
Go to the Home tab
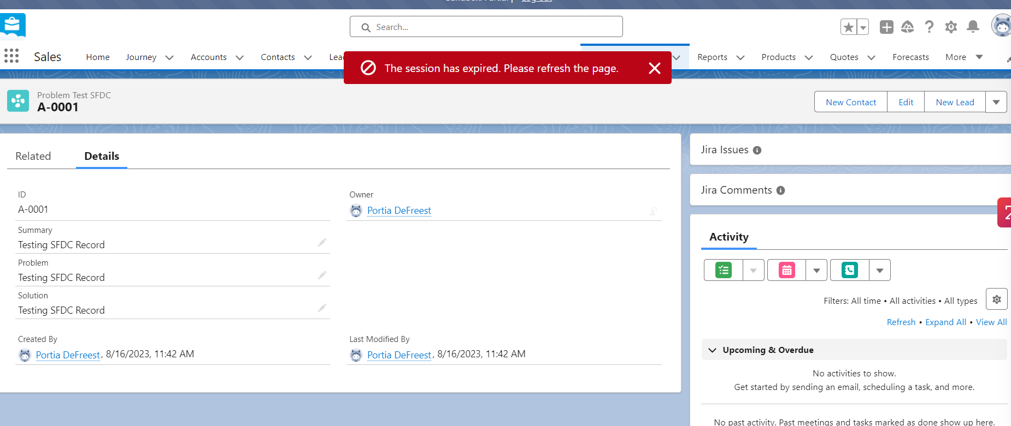tap(98, 57)
